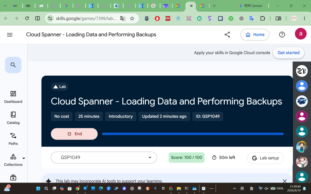
Task: Click the taskbar search icon
Action: click(x=46, y=189)
